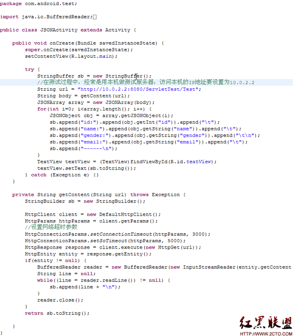Click 'textView.setText(sb.toString());' line
Screen dimensions: 293x336
pos(87,168)
